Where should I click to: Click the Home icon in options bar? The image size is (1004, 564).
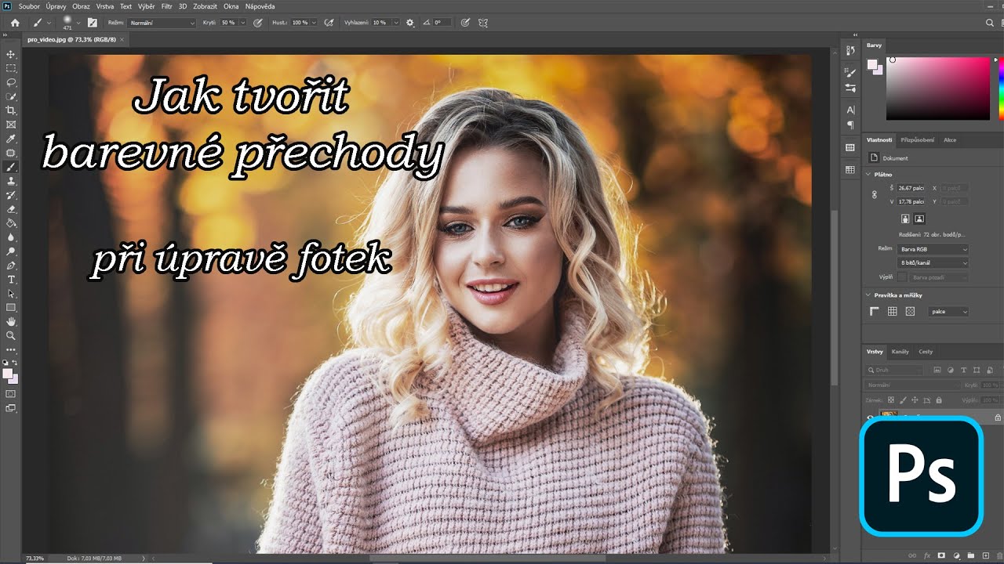pos(15,23)
